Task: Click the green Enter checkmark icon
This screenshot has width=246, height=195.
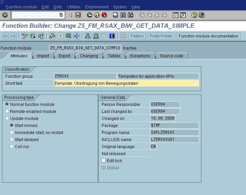Action: (5, 15)
